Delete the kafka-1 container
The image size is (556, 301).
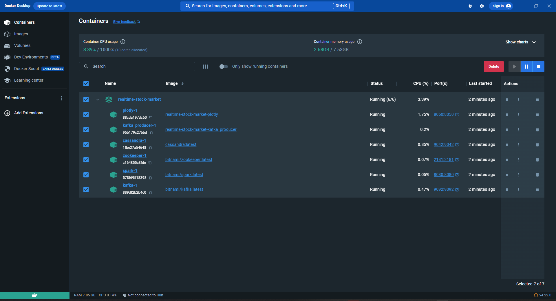(537, 190)
